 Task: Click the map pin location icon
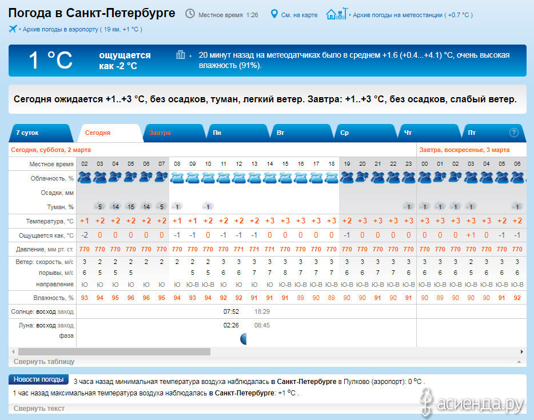274,14
